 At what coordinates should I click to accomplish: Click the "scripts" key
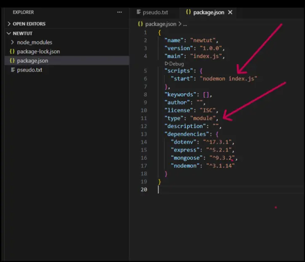[x=179, y=71]
